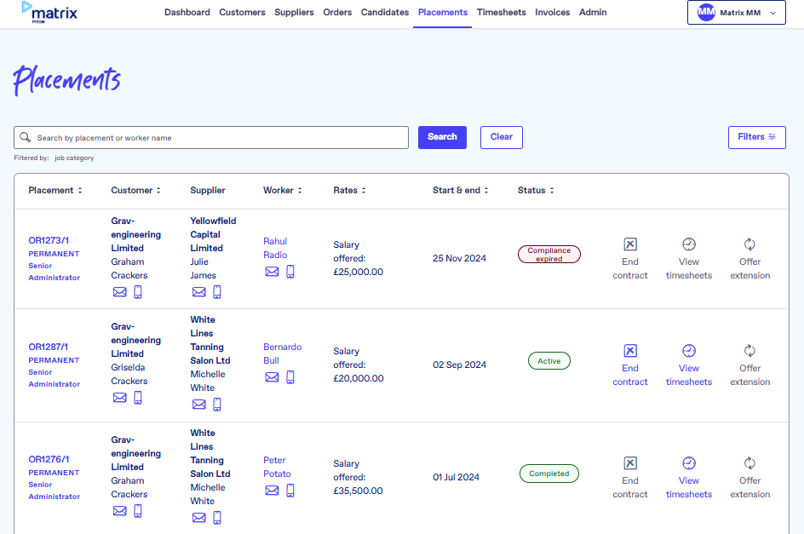
Task: Phone icon for supplier Julie James
Action: tap(217, 292)
